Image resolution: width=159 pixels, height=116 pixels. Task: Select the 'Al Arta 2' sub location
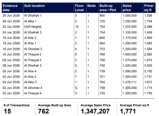[30, 77]
